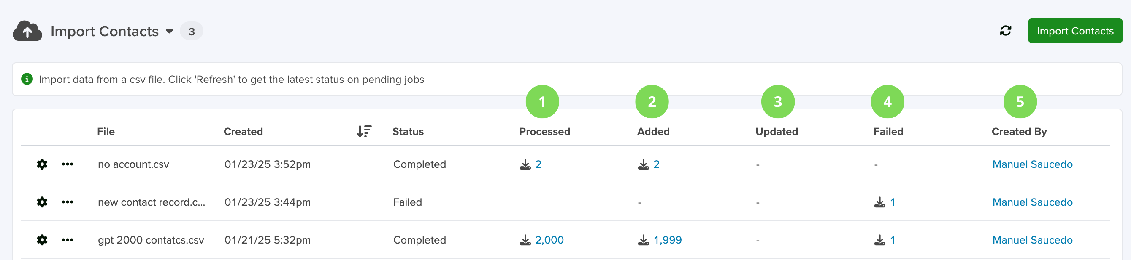1131x260 pixels.
Task: Expand the Import Contacts title dropdown arrow
Action: click(x=170, y=32)
